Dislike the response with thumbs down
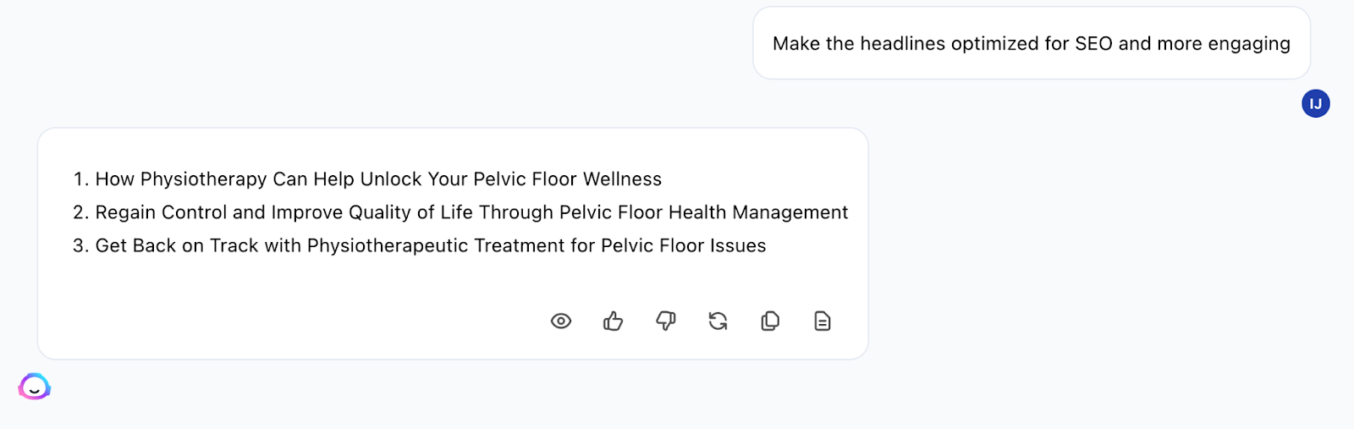This screenshot has width=1354, height=429. [666, 322]
